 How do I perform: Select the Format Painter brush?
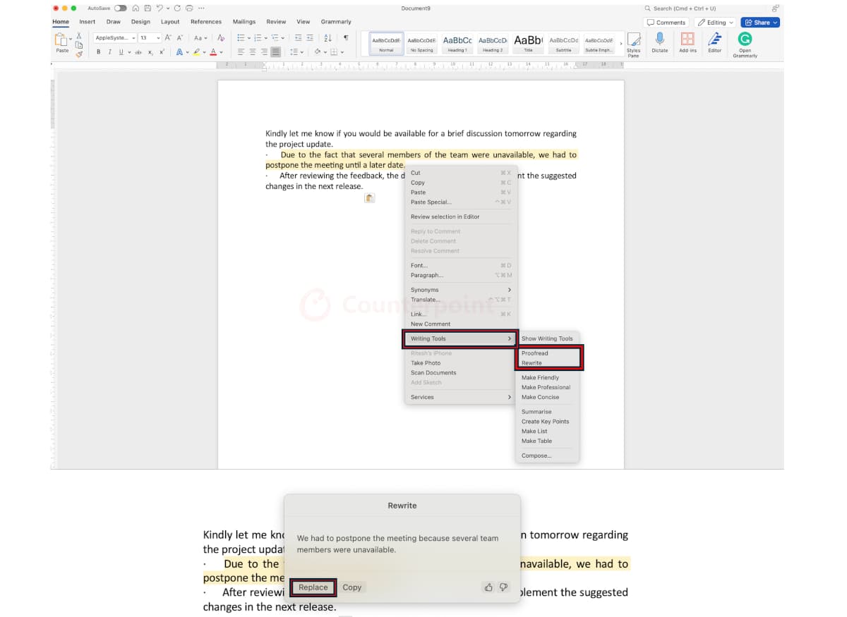point(79,53)
